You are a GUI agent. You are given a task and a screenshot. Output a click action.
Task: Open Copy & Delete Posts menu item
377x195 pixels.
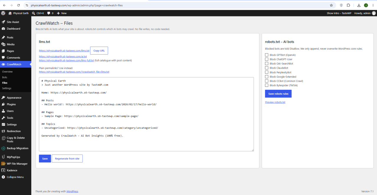pyautogui.click(x=16, y=140)
